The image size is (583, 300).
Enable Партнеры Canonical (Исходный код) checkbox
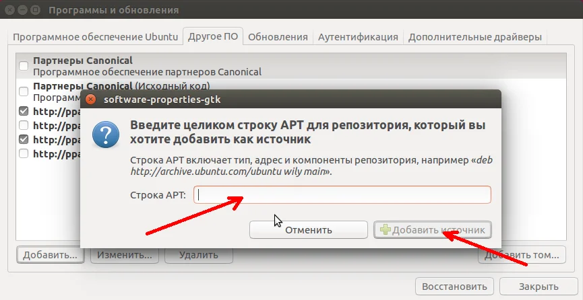pyautogui.click(x=24, y=91)
